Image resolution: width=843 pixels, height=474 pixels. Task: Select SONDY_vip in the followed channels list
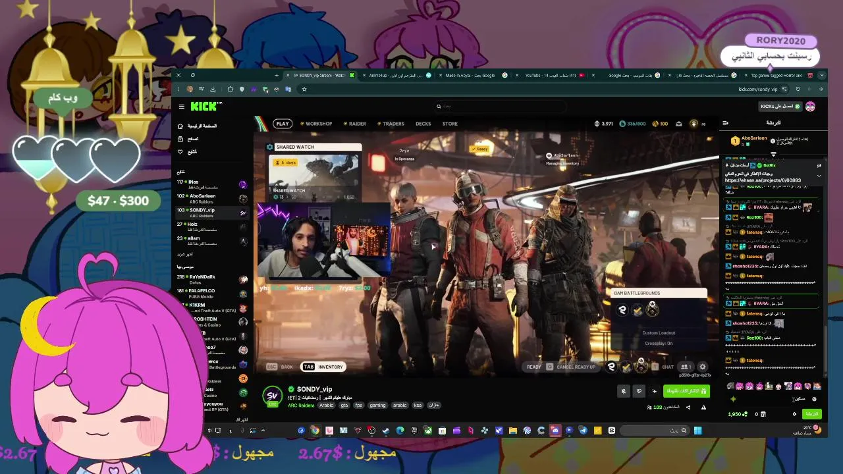pyautogui.click(x=211, y=212)
